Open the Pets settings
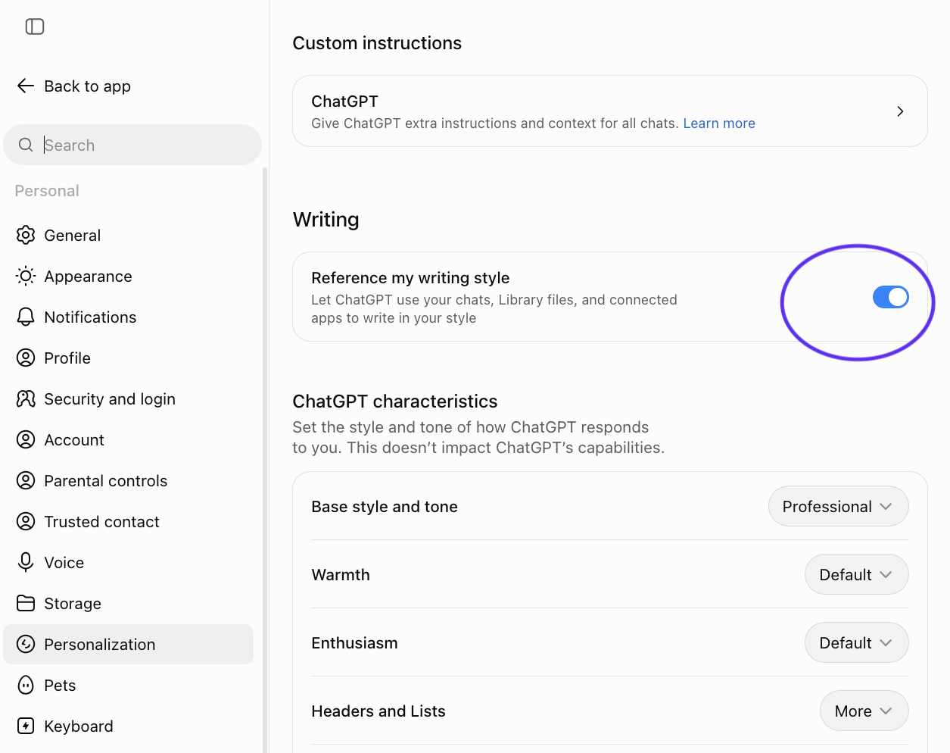Image resolution: width=950 pixels, height=753 pixels. (x=129, y=685)
